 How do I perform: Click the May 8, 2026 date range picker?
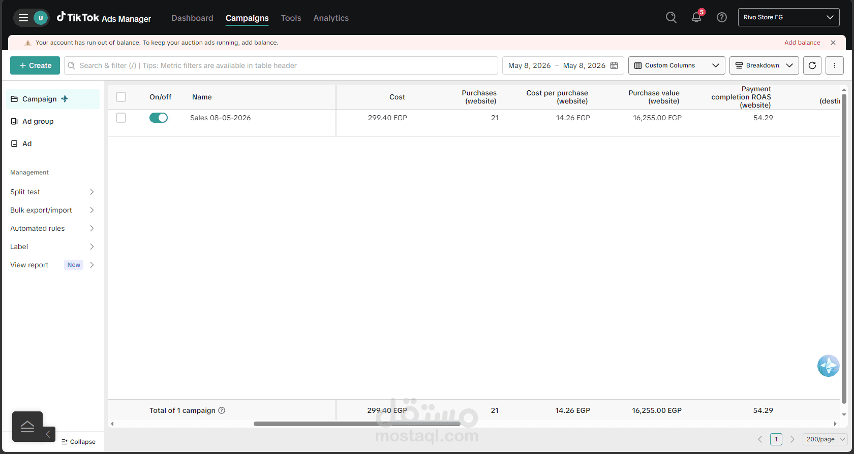pos(563,65)
